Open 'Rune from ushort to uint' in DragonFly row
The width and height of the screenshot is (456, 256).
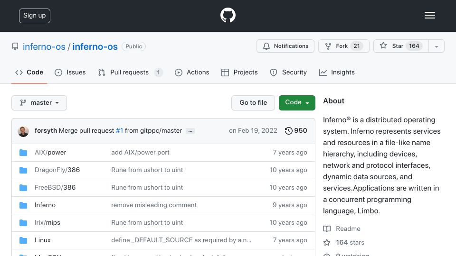(x=147, y=170)
